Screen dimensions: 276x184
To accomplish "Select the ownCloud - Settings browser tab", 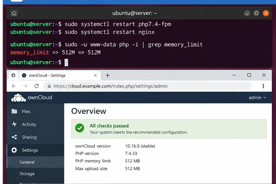I will tap(60, 75).
